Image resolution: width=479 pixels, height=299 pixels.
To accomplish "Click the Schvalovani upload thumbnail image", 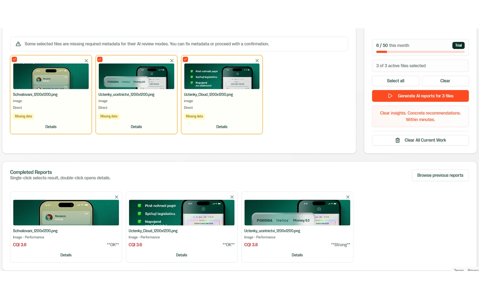I will click(51, 76).
